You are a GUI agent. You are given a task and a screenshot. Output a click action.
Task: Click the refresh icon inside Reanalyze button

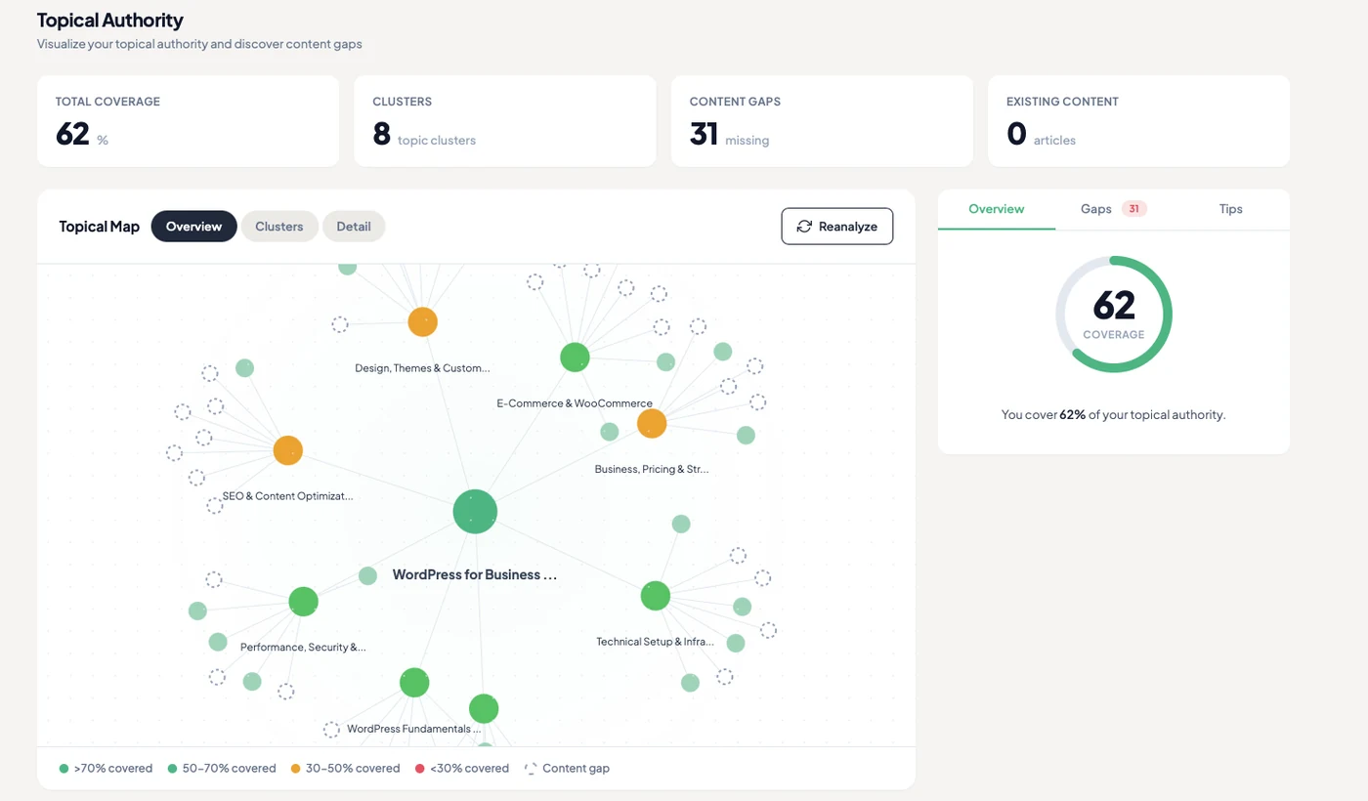click(804, 227)
